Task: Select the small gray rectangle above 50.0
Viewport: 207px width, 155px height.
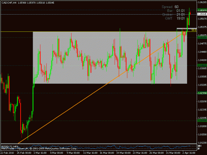Action: click(187, 28)
